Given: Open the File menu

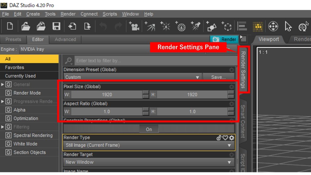Looking at the screenshot, I should click(x=5, y=14).
